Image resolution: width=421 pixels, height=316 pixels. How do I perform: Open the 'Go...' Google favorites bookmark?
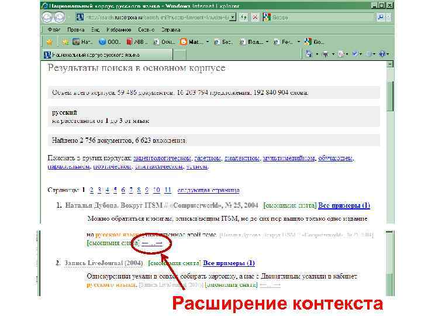[x=314, y=42]
